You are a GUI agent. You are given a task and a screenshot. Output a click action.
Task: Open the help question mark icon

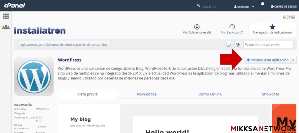pyautogui.click(x=293, y=17)
